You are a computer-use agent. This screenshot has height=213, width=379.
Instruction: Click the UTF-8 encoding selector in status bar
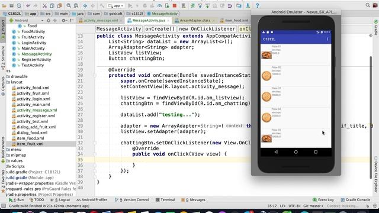point(294,206)
